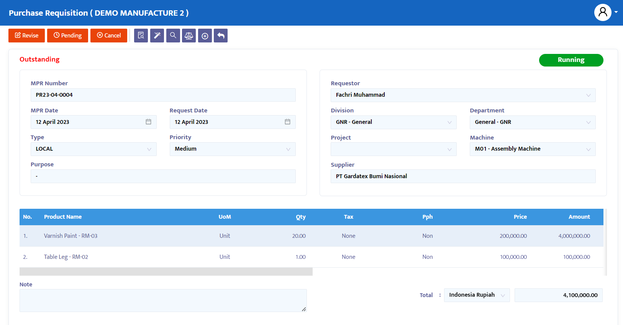The height and width of the screenshot is (325, 623).
Task: Click the Supplier field PT Gardatex Bumi Nasional
Action: pos(463,176)
